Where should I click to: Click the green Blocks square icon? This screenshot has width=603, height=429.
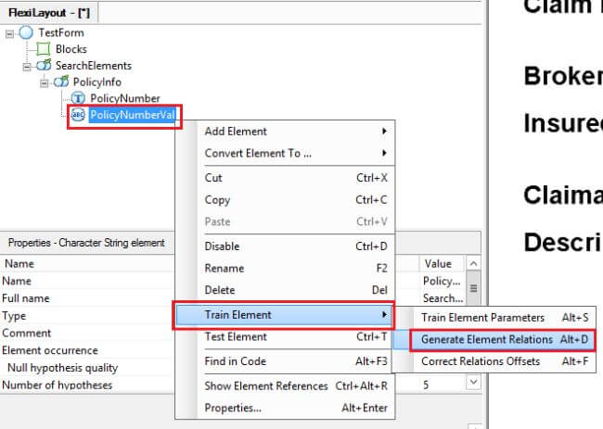tap(43, 49)
